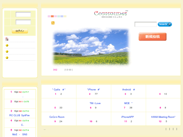Click the pink 302 count
Image resolution: width=183 pixels, height=137 pixels.
point(55,70)
